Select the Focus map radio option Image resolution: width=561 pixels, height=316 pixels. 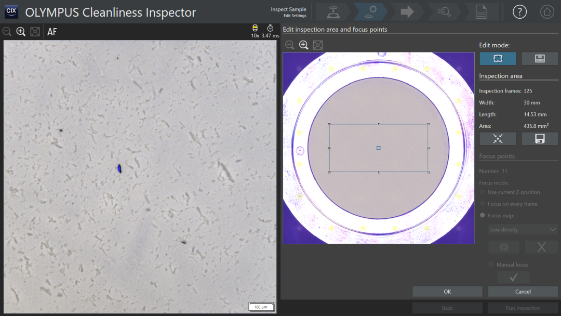(x=483, y=215)
